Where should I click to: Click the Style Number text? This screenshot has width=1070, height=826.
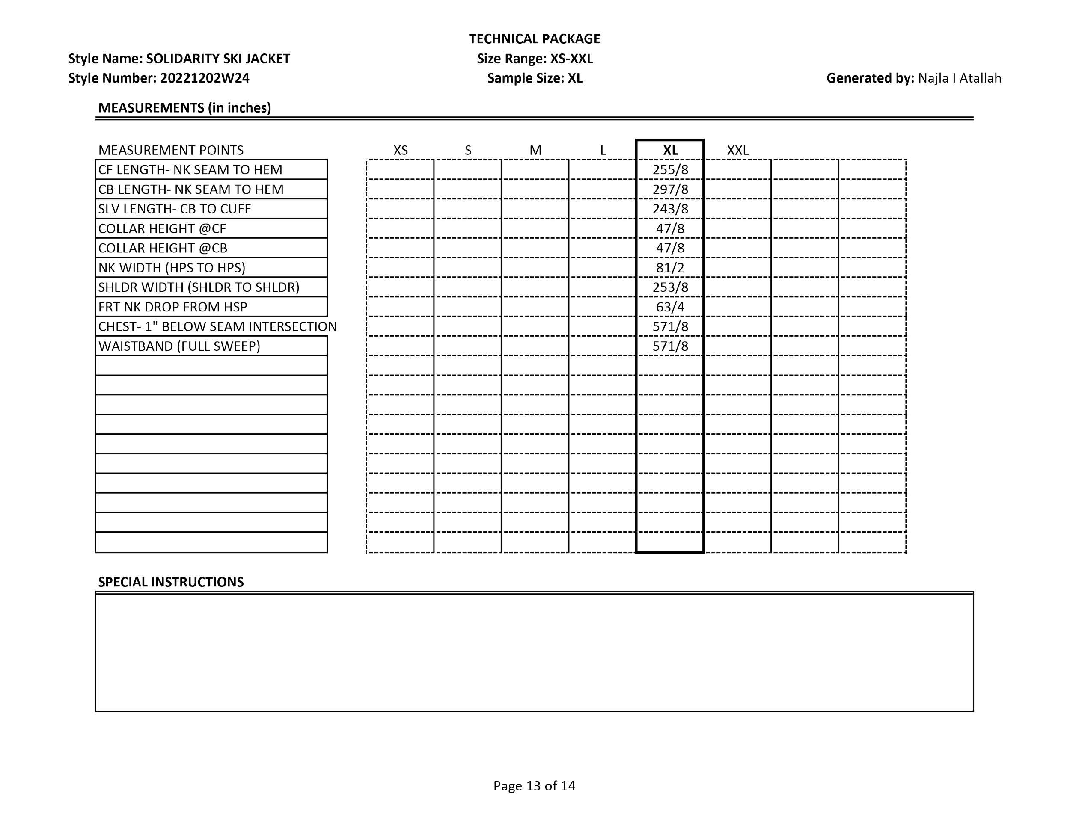coord(159,78)
